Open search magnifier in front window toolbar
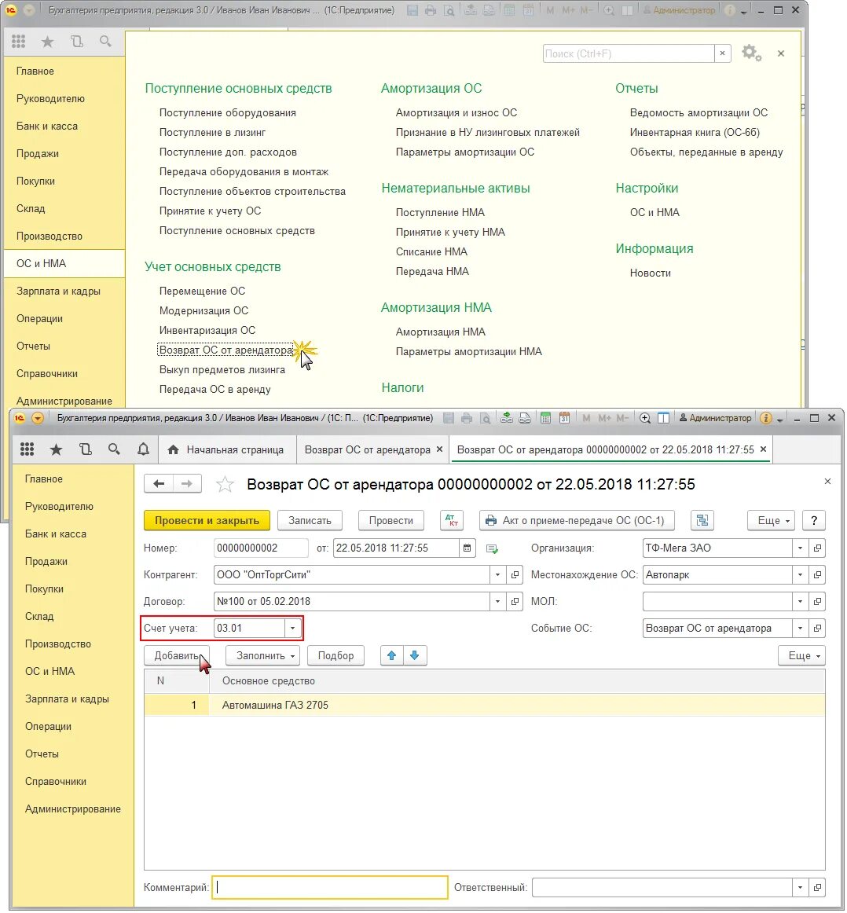 tap(114, 449)
